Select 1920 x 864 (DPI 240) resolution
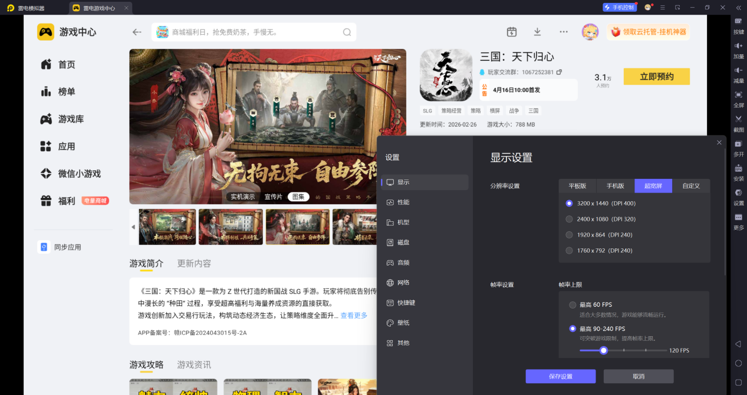Image resolution: width=747 pixels, height=395 pixels. [x=599, y=234]
